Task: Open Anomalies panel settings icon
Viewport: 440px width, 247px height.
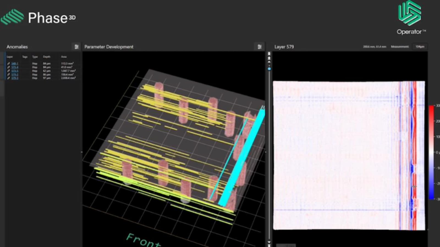Action: pos(76,47)
